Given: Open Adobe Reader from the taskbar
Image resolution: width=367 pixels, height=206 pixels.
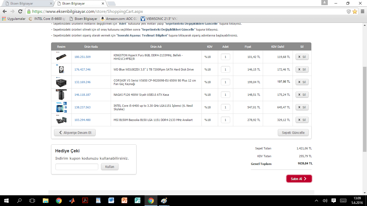Looking at the screenshot, I should click(85, 200).
